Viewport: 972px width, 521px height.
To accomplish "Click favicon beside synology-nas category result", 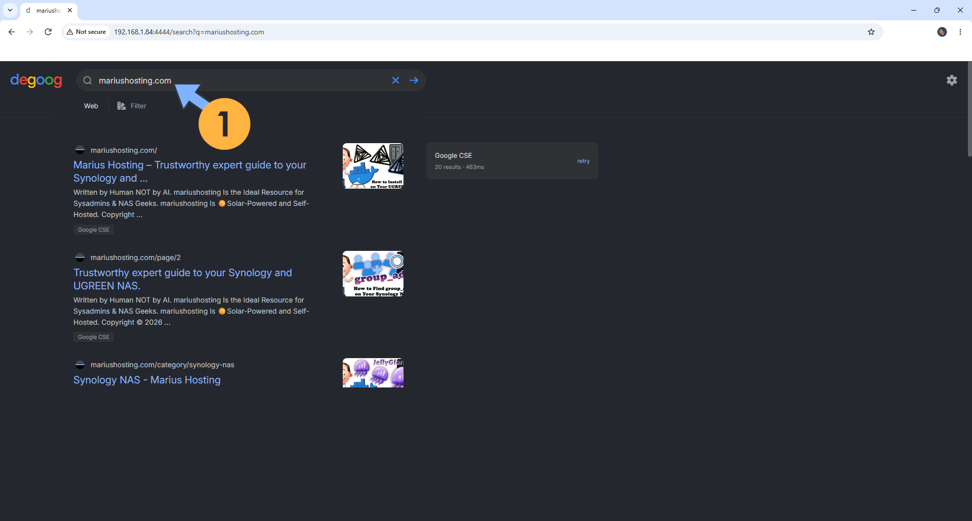I will click(x=80, y=365).
